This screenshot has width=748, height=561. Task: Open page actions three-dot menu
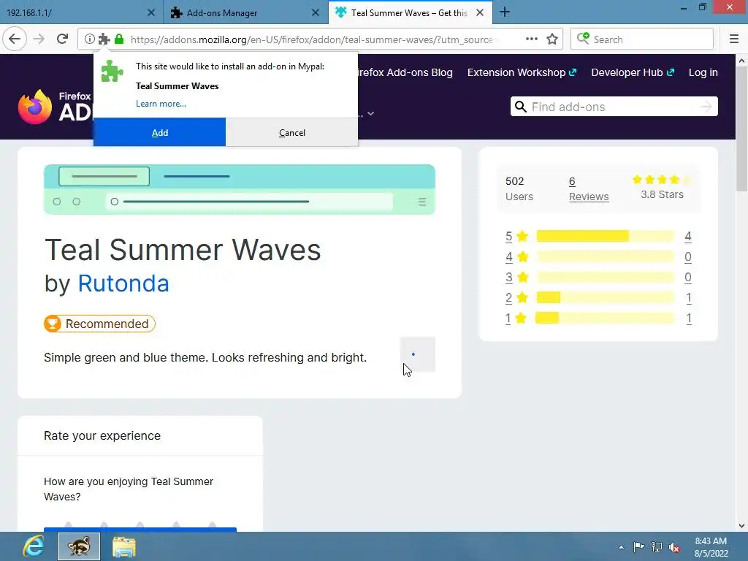(532, 39)
